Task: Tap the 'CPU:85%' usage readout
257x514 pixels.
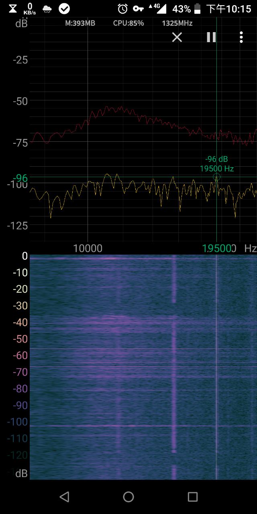Action: click(x=128, y=23)
